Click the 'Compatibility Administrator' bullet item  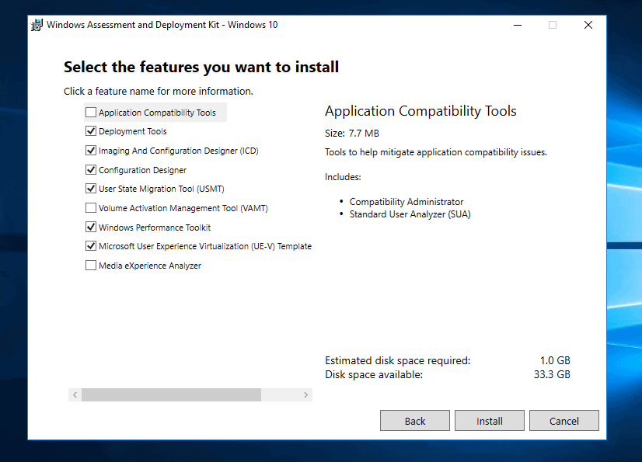(x=406, y=202)
